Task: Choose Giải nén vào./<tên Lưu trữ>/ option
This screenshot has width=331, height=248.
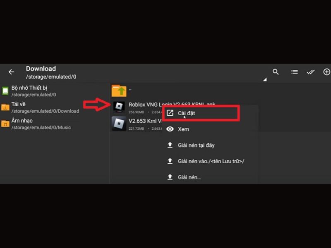Action: 211,161
